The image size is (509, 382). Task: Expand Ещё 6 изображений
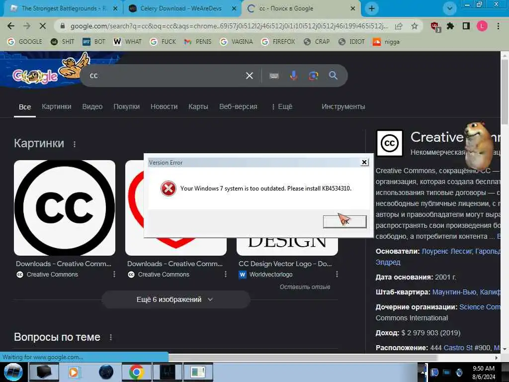pos(175,299)
